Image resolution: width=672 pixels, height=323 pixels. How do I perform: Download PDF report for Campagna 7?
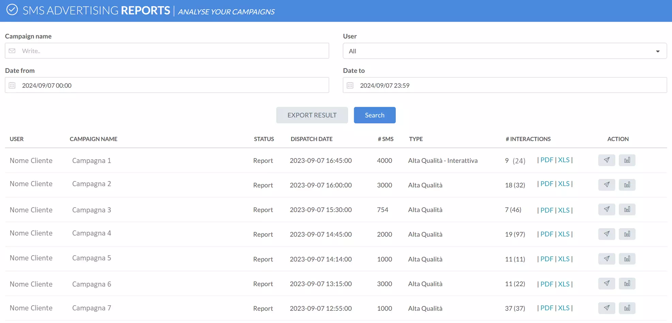[x=547, y=308]
